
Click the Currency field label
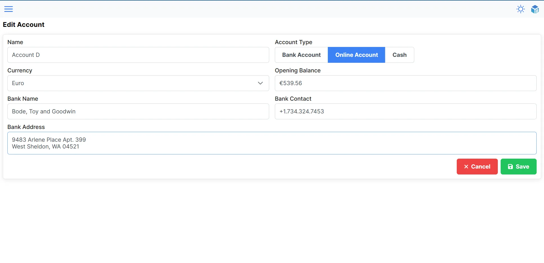tap(20, 70)
